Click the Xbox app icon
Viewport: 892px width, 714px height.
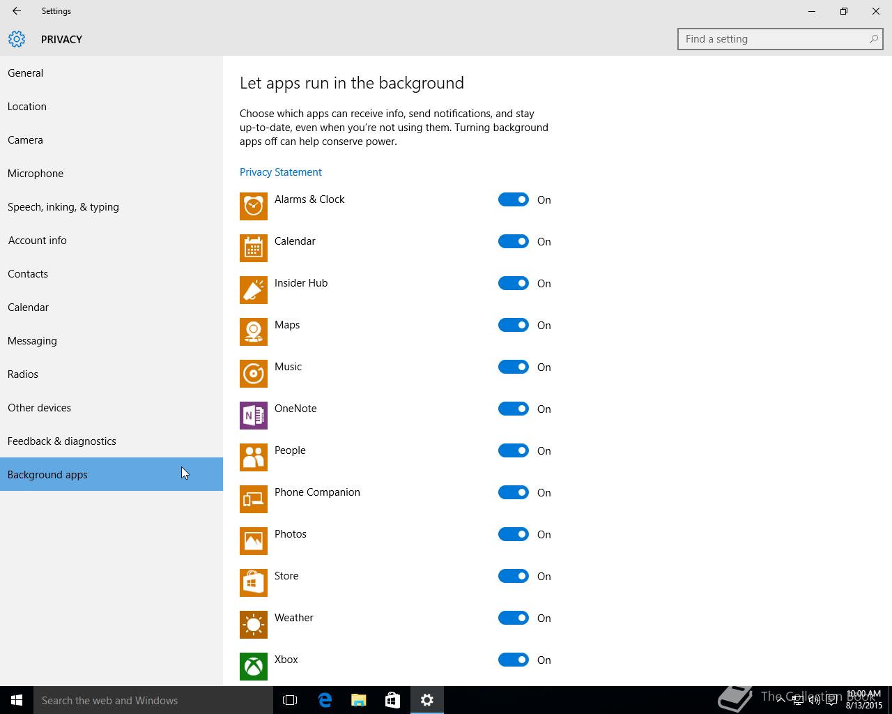(254, 667)
